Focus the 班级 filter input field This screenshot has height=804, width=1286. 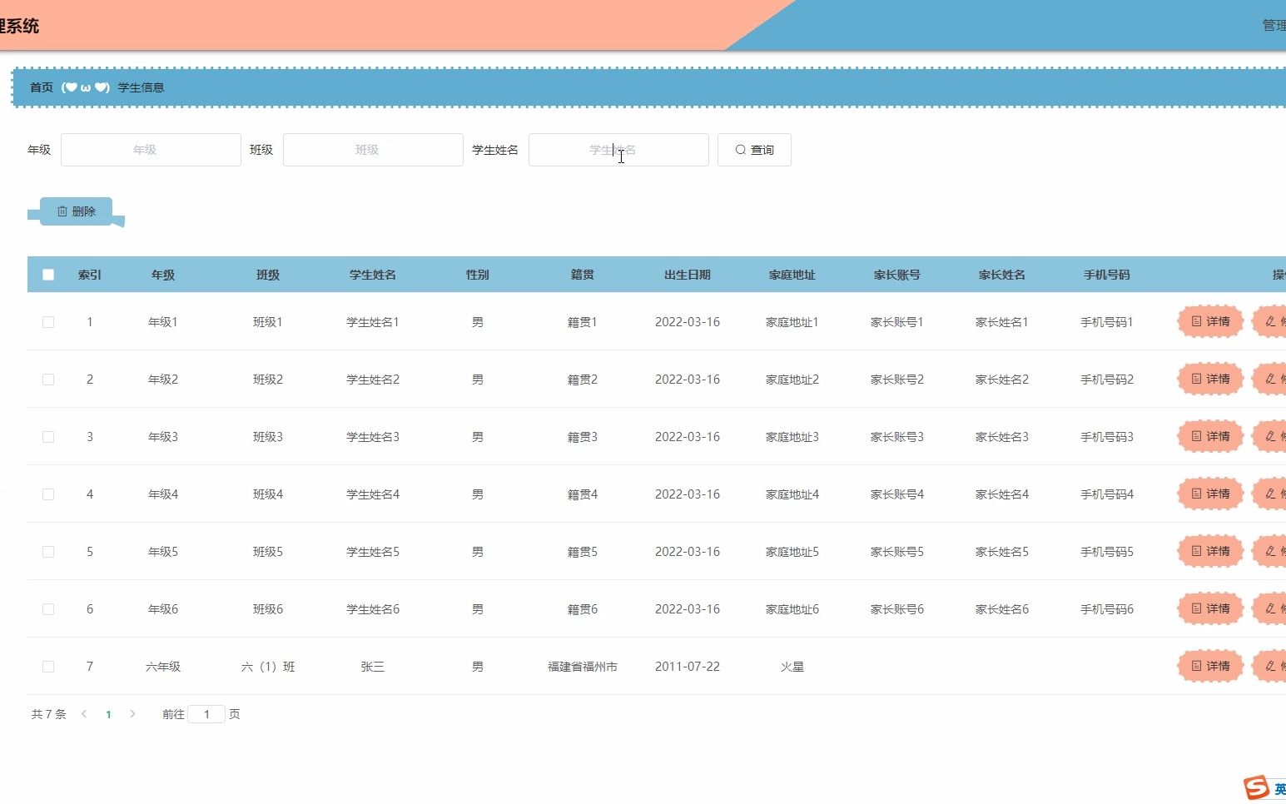(373, 150)
